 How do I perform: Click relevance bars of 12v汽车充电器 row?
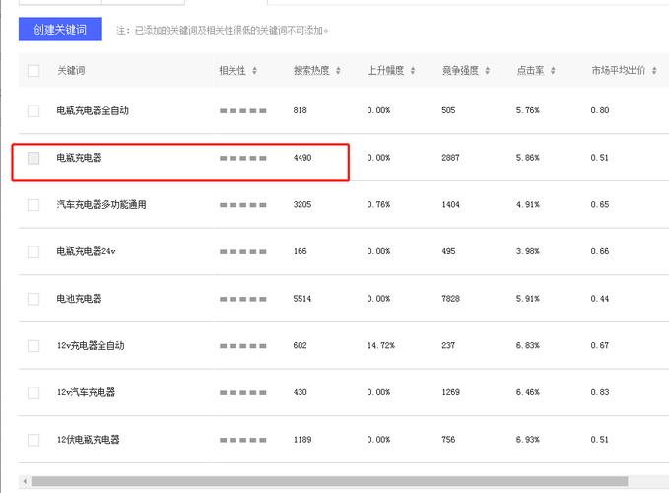coord(243,392)
